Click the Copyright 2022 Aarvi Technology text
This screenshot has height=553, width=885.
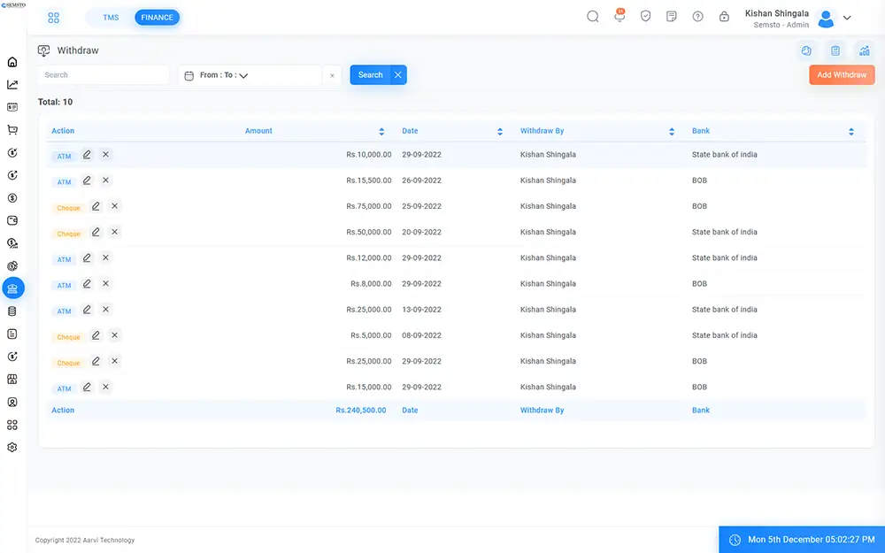[85, 540]
